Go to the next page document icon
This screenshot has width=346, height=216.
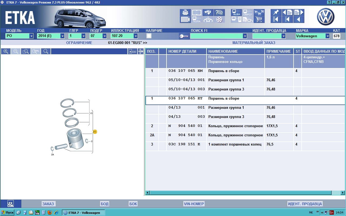299,12
